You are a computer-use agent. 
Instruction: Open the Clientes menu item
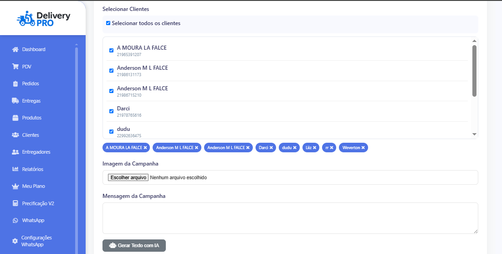(x=30, y=135)
